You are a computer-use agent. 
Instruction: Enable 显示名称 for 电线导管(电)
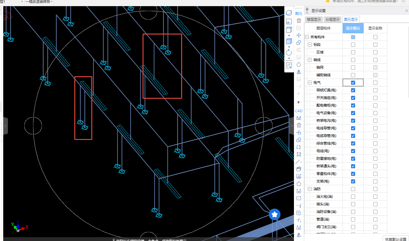pyautogui.click(x=375, y=128)
